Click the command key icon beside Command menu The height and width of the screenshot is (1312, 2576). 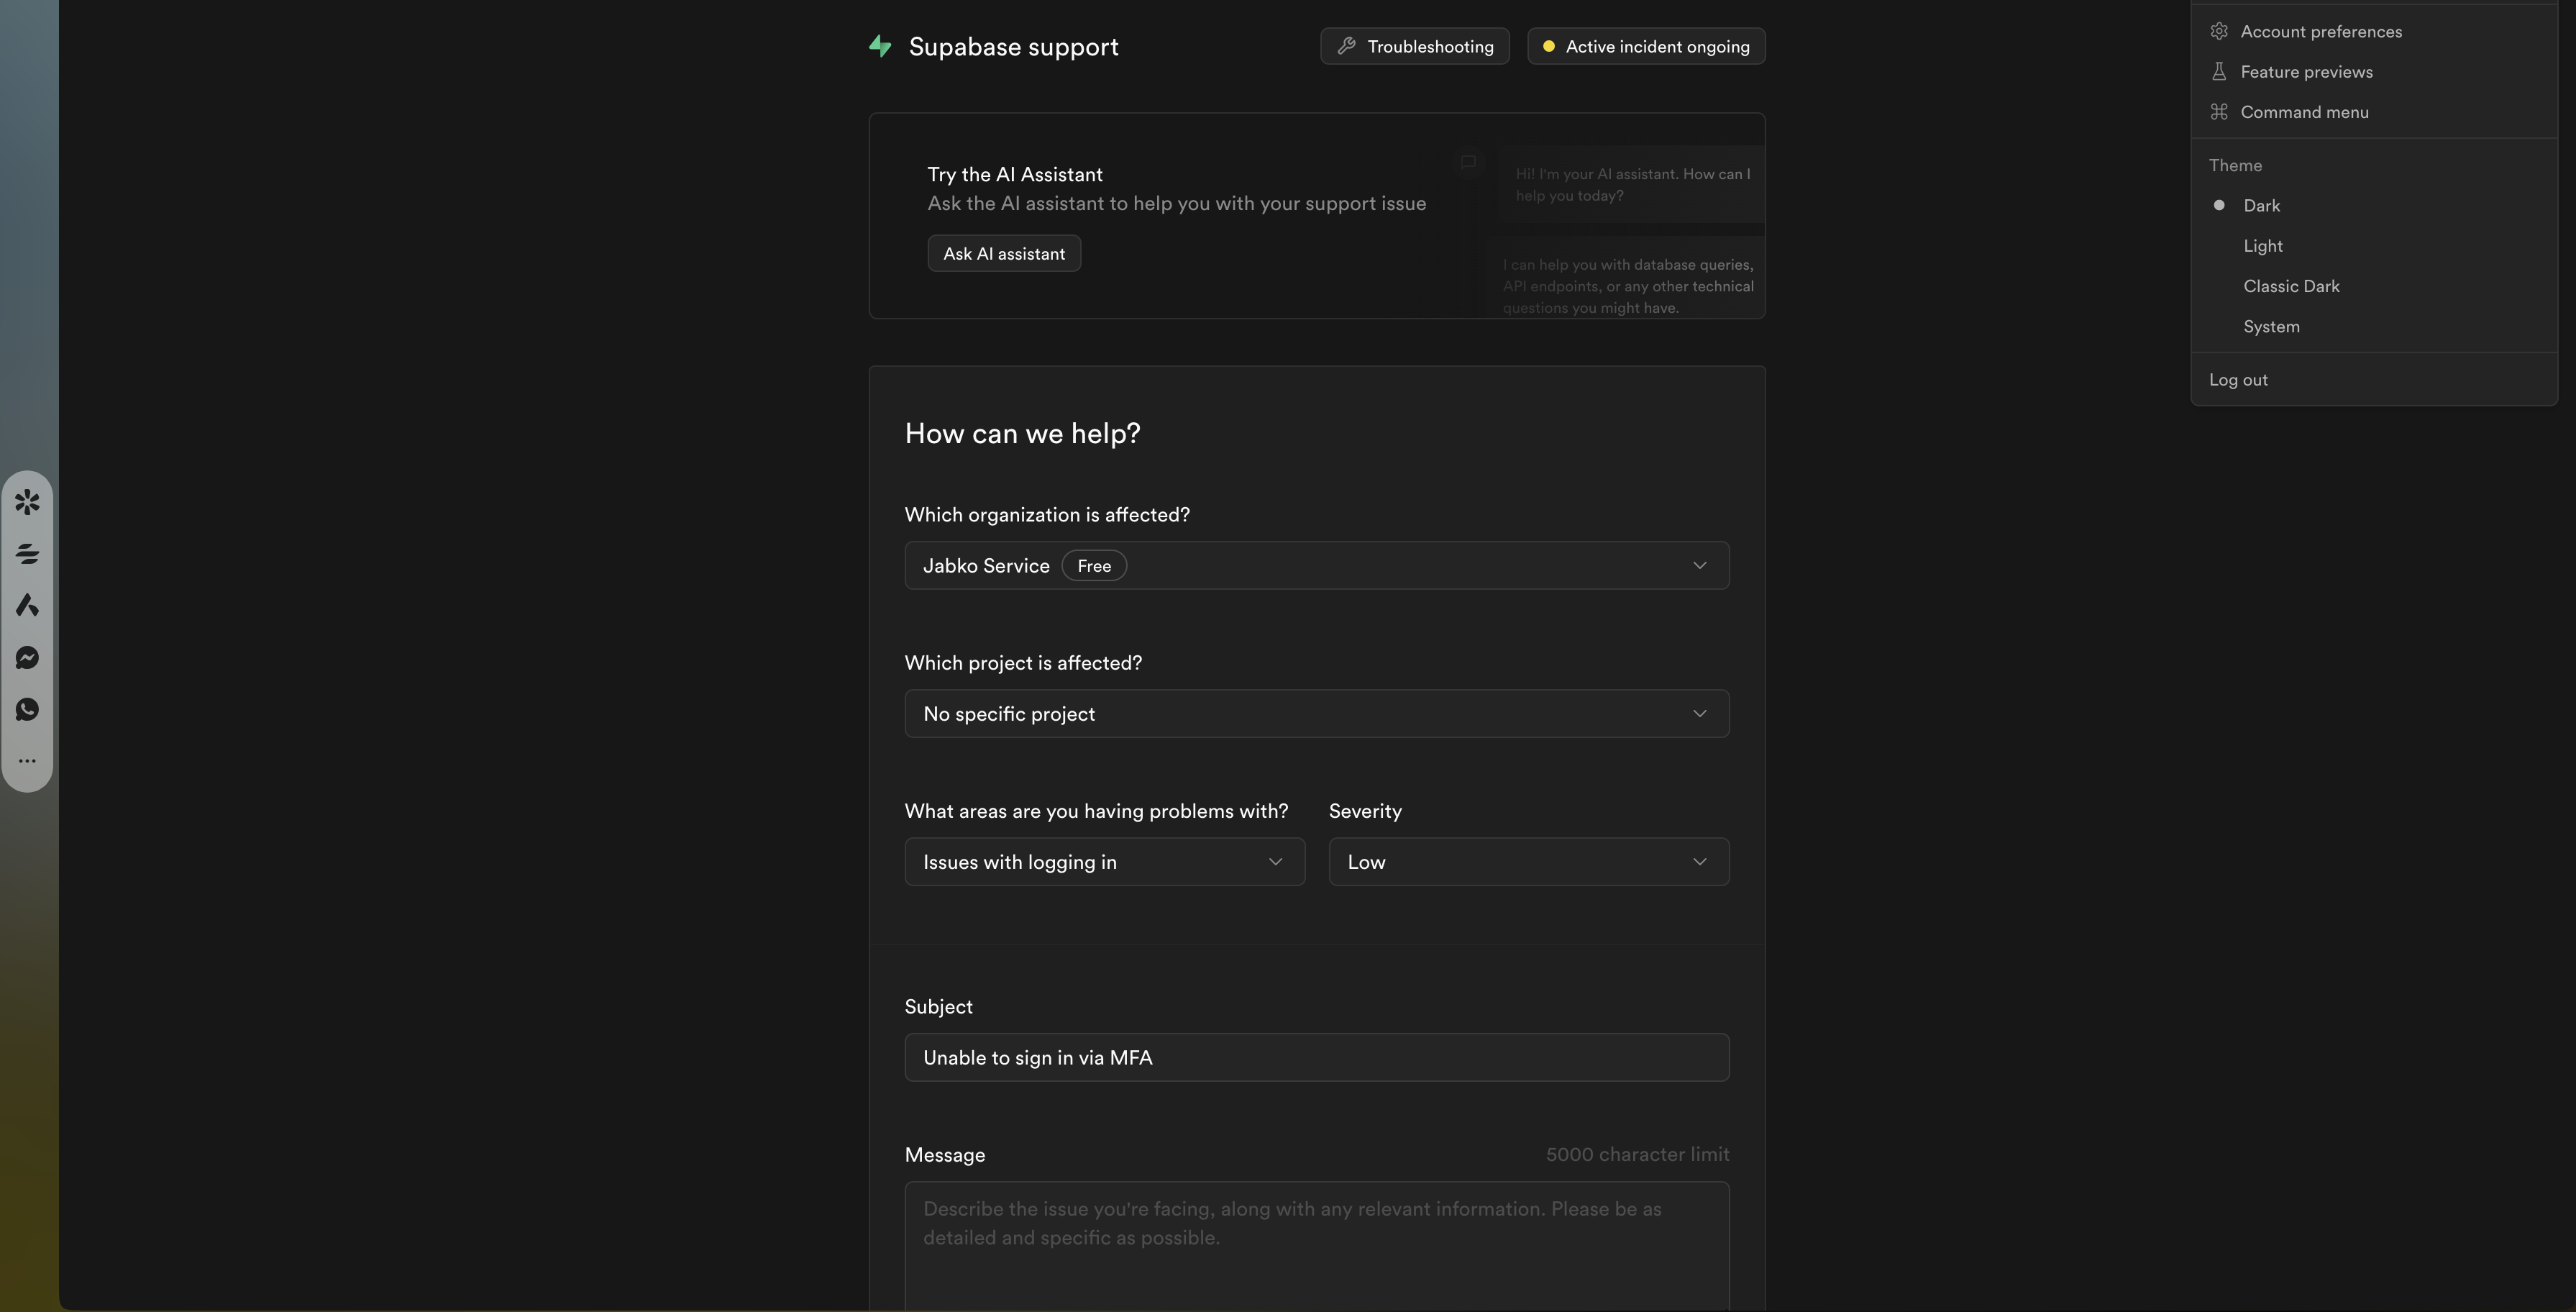(x=2219, y=112)
